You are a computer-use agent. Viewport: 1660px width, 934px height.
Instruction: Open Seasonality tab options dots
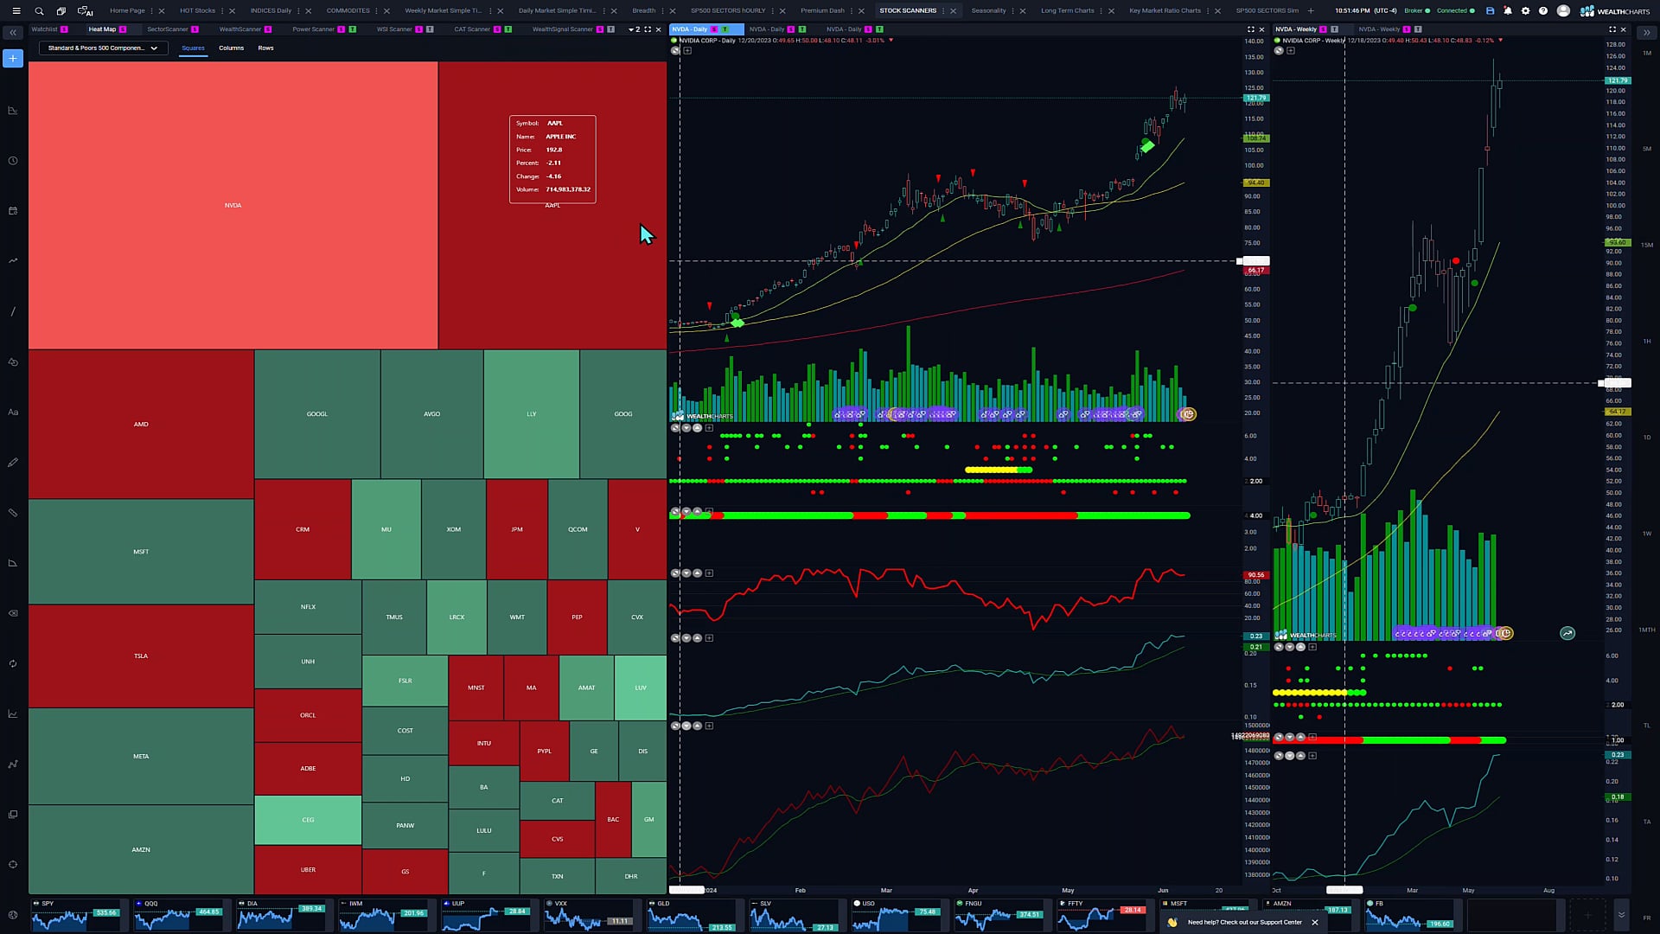click(x=1013, y=11)
